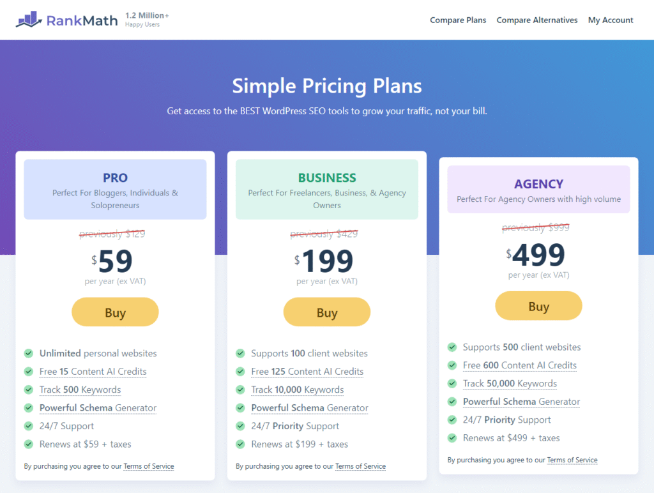654x493 pixels.
Task: Click the RankMath logo icon
Action: (x=29, y=20)
